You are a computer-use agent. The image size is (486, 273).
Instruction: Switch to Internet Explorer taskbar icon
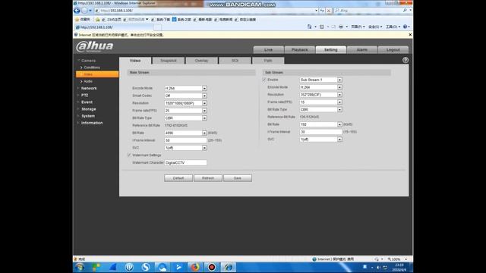point(229,267)
